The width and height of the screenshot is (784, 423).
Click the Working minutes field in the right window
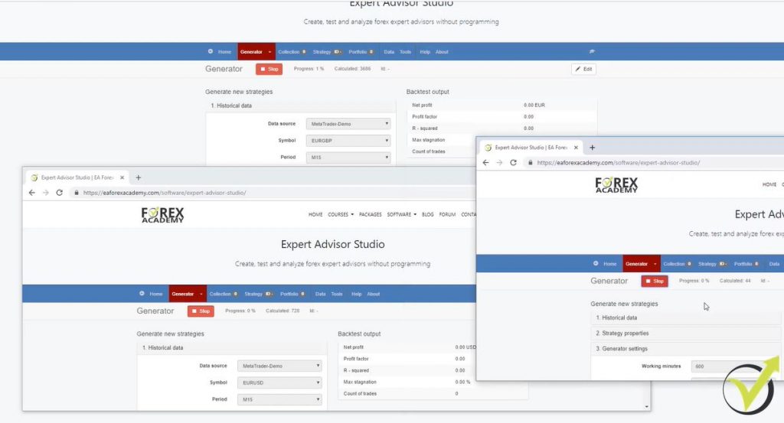pyautogui.click(x=735, y=366)
